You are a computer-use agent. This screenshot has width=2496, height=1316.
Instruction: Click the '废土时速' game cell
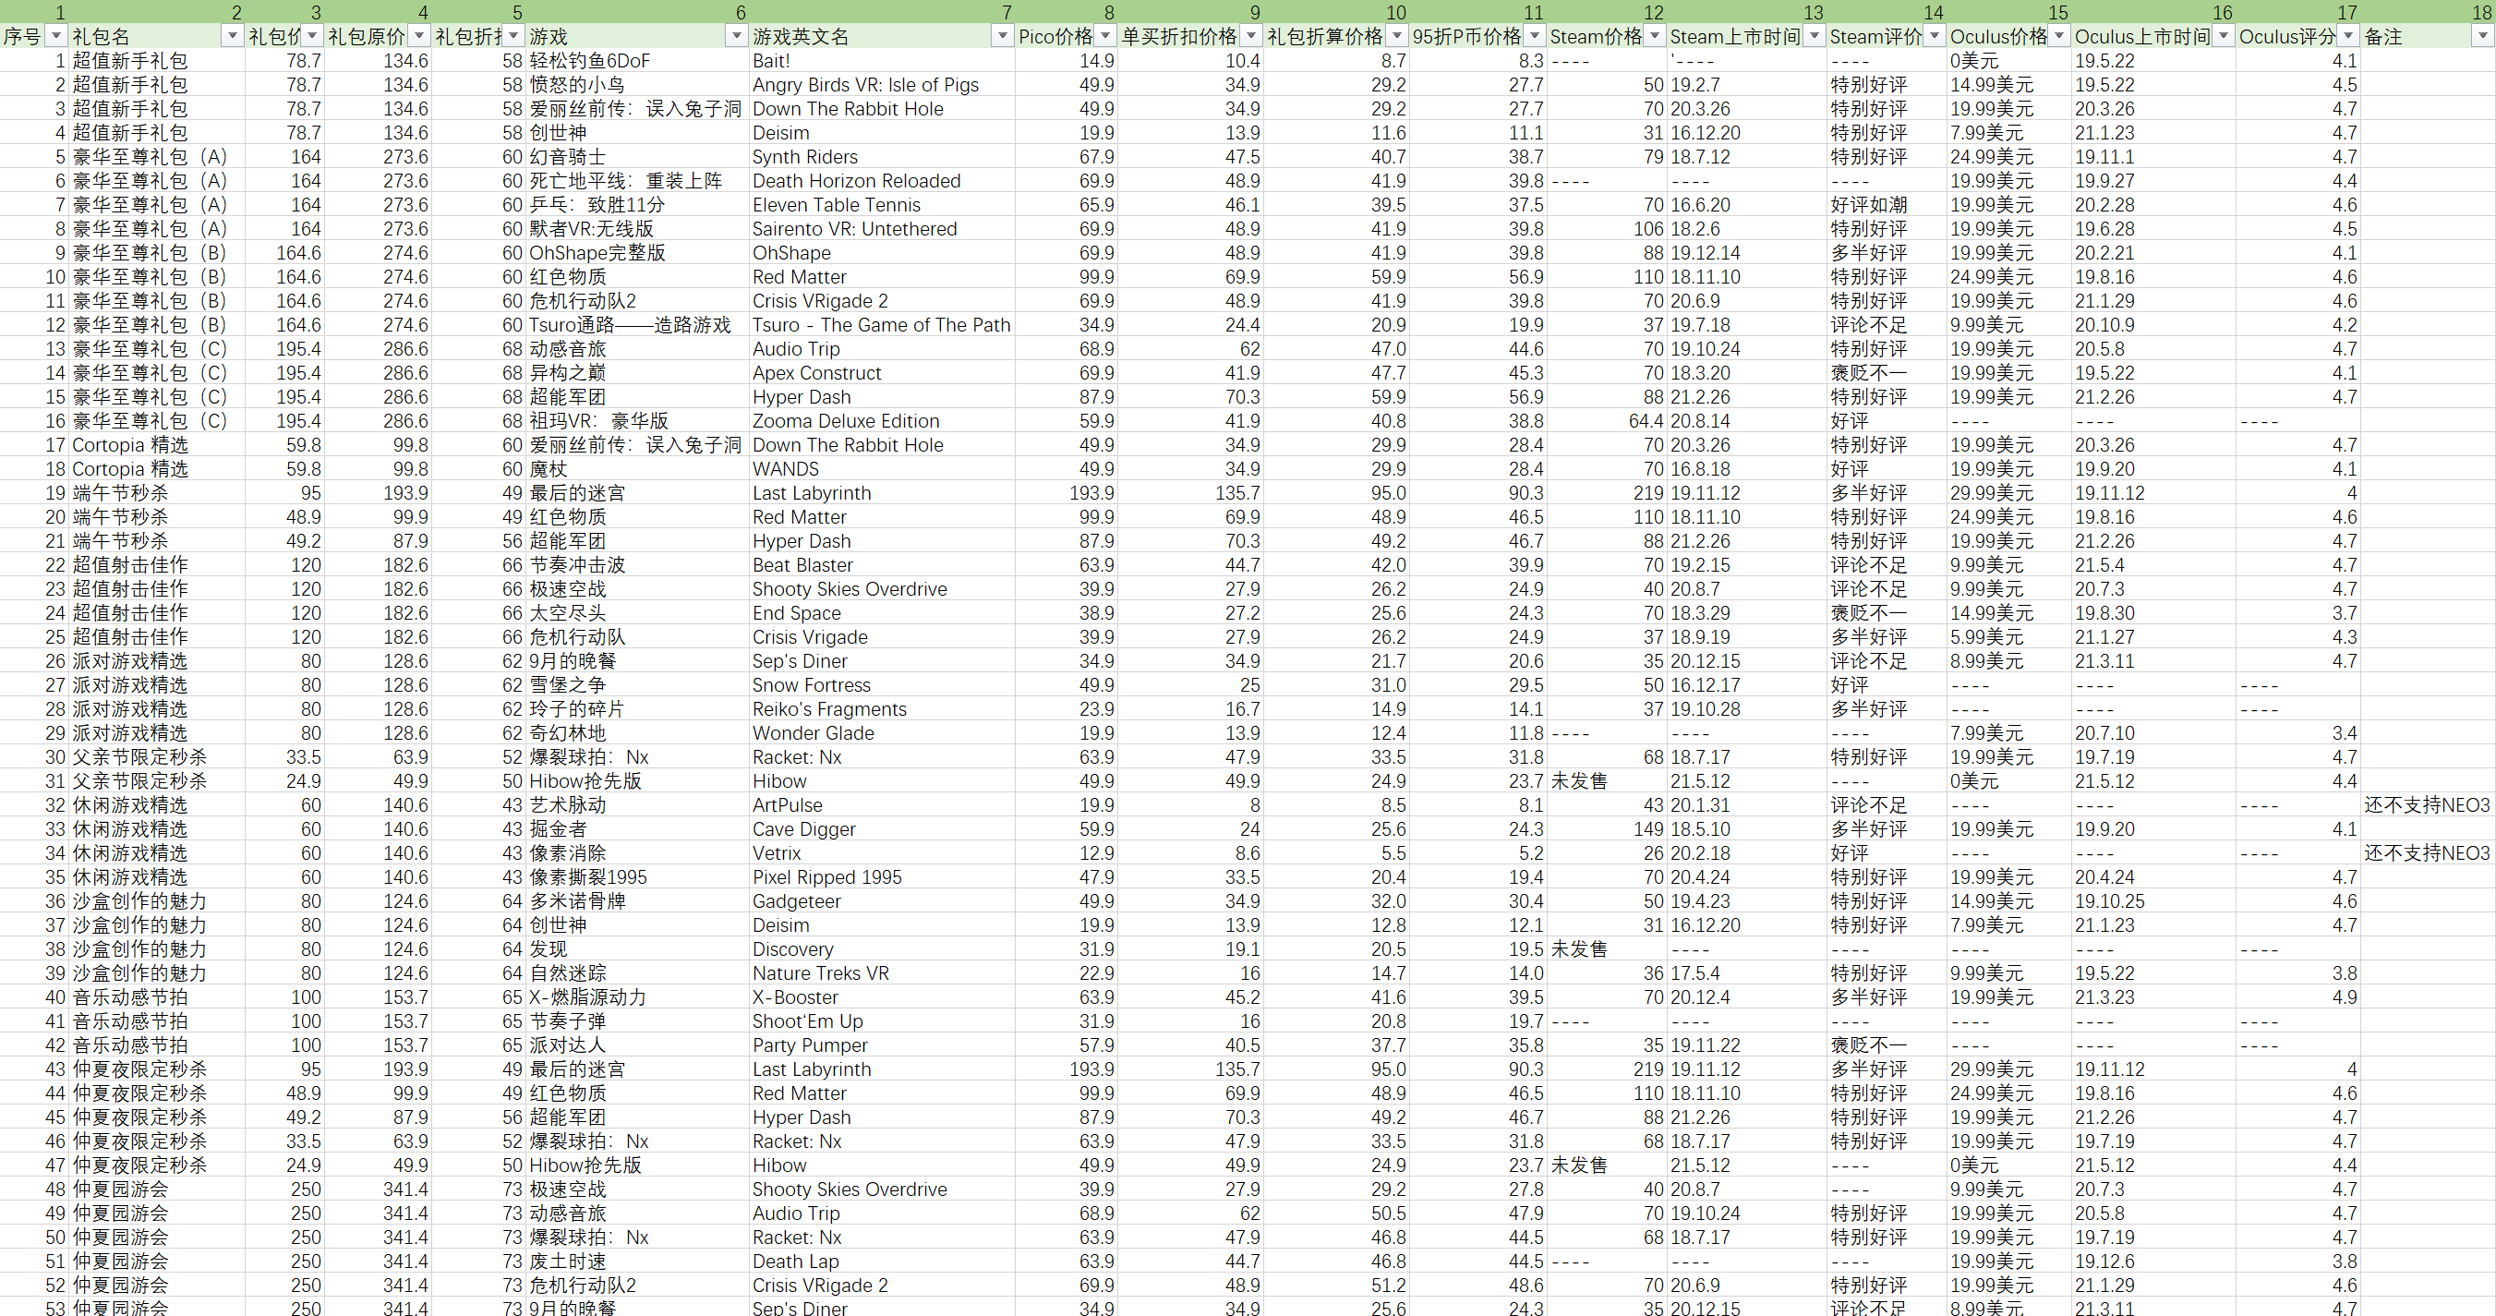pyautogui.click(x=637, y=1261)
